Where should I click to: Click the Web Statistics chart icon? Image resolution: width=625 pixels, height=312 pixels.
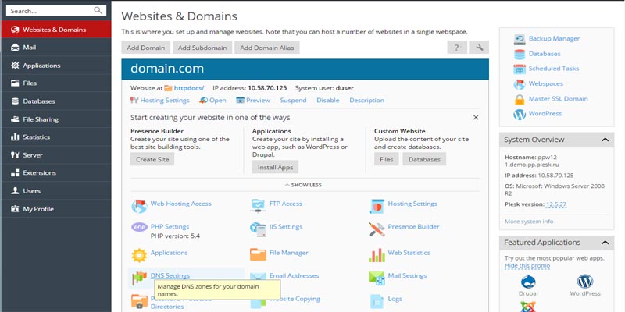click(377, 255)
